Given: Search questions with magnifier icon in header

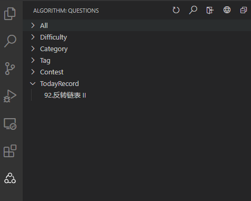Looking at the screenshot, I should [x=193, y=10].
